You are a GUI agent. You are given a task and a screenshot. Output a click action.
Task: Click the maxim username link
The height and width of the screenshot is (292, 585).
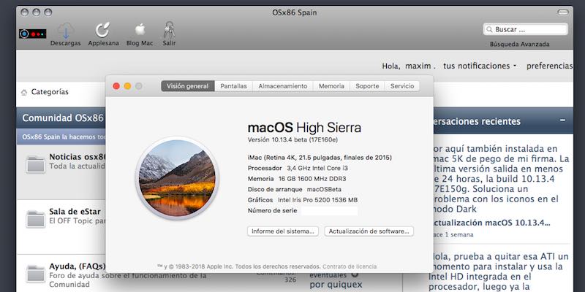418,66
